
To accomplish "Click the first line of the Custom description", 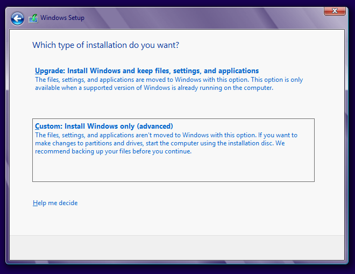I will (166, 135).
